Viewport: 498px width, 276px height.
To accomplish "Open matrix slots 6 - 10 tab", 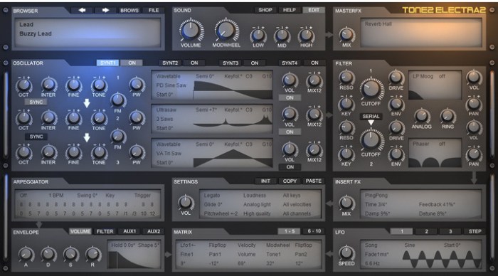I will 314,231.
